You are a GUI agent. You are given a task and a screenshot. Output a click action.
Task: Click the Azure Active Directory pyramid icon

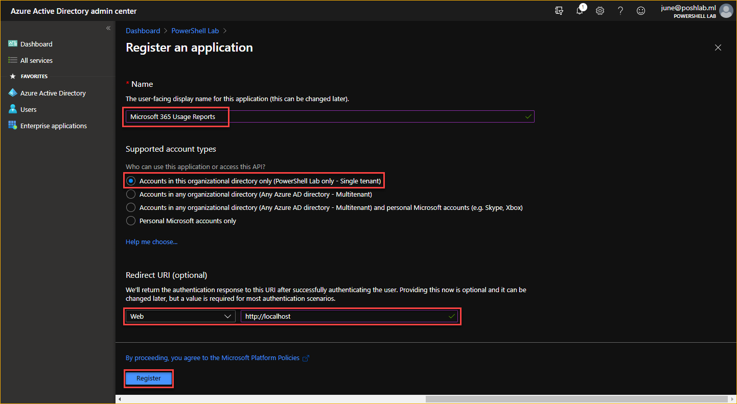pos(13,93)
